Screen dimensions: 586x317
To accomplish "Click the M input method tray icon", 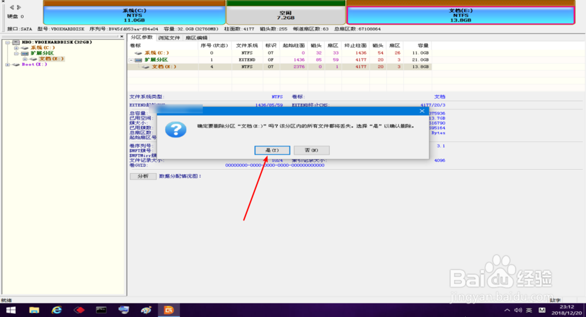I will point(542,311).
